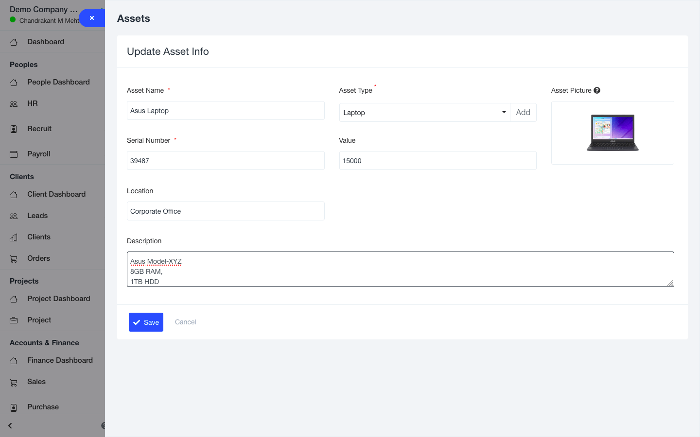
Task: Open Finance Dashboard menu item
Action: (x=60, y=360)
